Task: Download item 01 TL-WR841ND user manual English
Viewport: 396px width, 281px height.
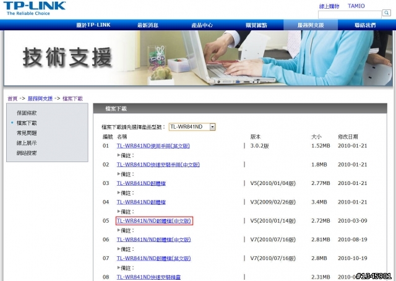Action: pos(153,146)
